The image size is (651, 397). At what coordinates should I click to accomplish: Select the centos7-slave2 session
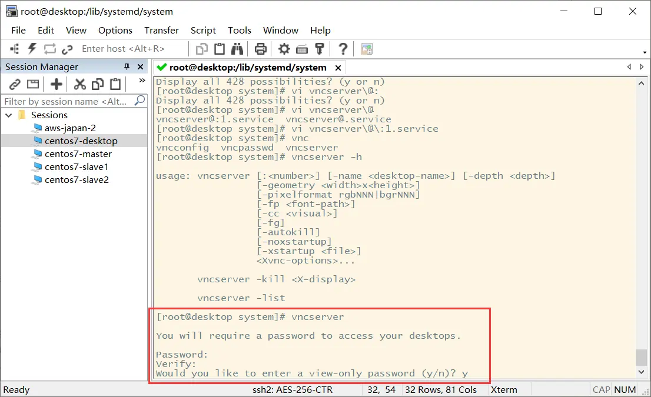point(77,179)
